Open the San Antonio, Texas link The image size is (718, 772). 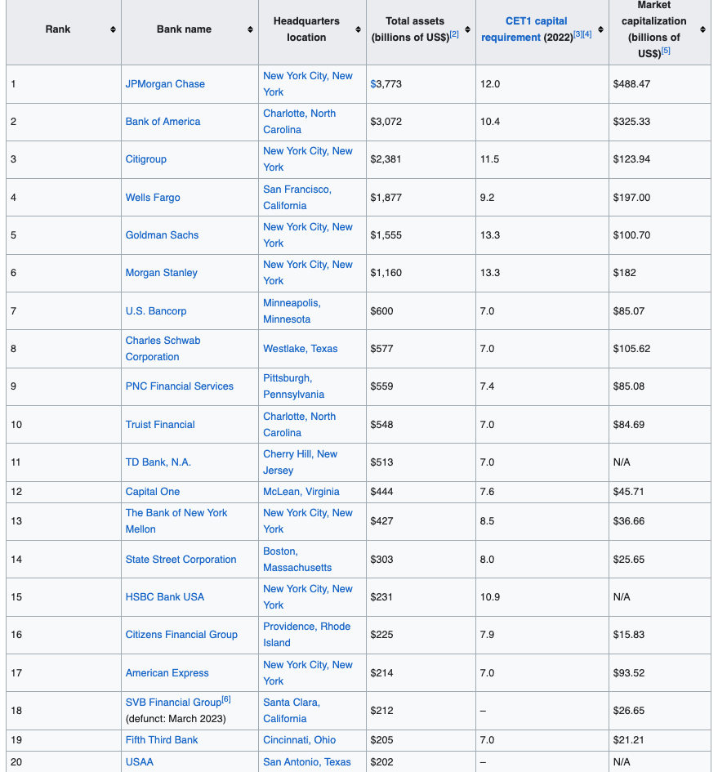(307, 762)
